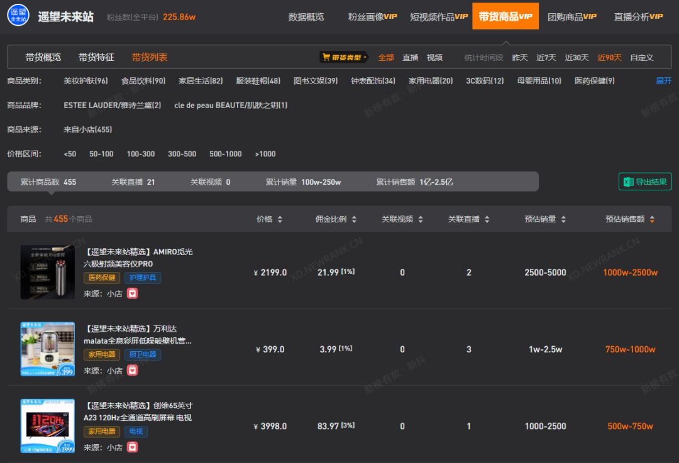Open the 万利达 malata product title
The image size is (679, 463).
pos(138,335)
